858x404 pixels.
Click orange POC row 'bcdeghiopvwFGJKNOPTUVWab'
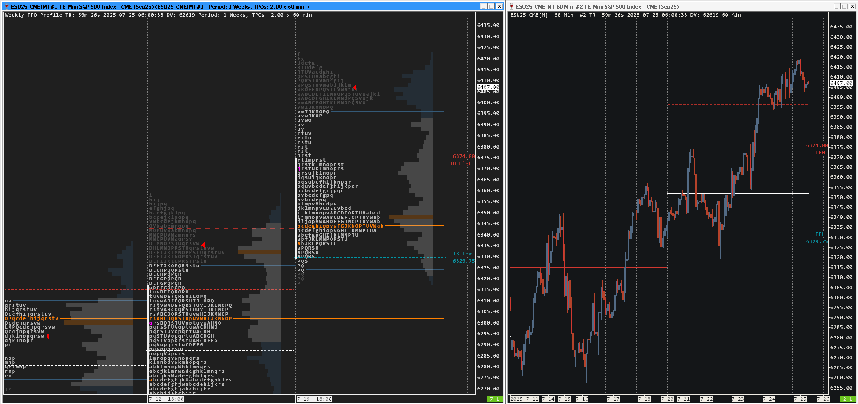(x=340, y=226)
